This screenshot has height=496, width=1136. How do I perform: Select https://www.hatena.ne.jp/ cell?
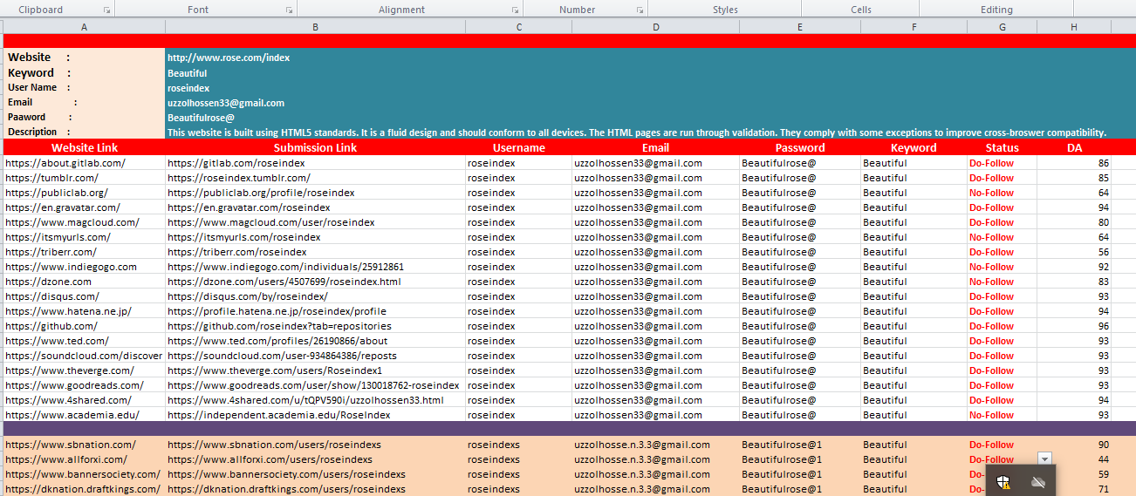(84, 311)
